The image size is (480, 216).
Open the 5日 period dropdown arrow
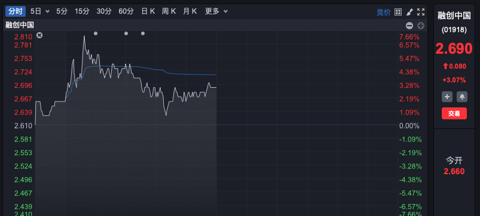tap(47, 11)
